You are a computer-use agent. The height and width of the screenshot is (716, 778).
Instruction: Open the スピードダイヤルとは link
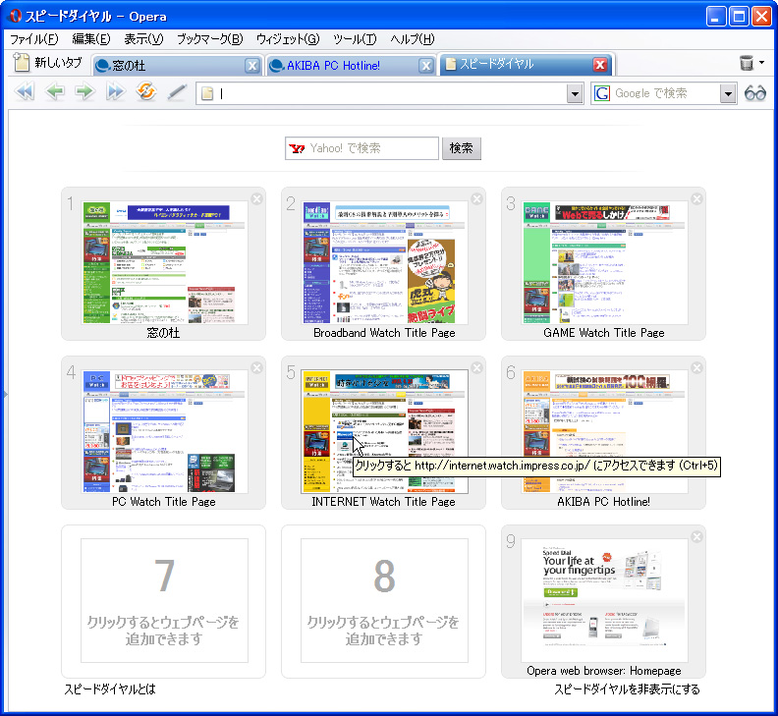(x=110, y=688)
